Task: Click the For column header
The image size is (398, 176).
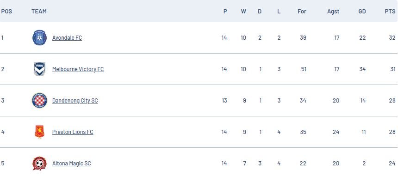Action: tap(302, 12)
